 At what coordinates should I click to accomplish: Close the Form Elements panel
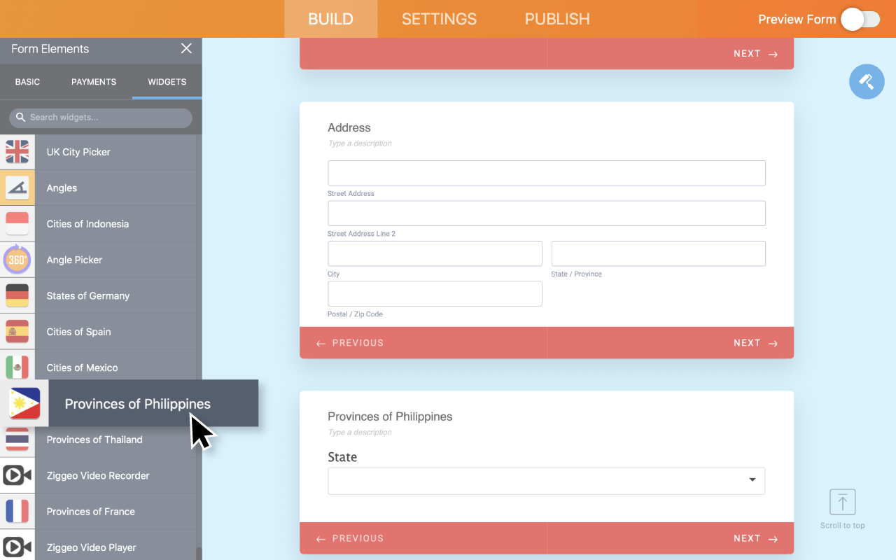pyautogui.click(x=186, y=48)
